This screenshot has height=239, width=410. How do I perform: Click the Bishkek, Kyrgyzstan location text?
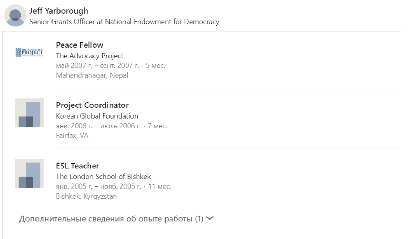86,196
